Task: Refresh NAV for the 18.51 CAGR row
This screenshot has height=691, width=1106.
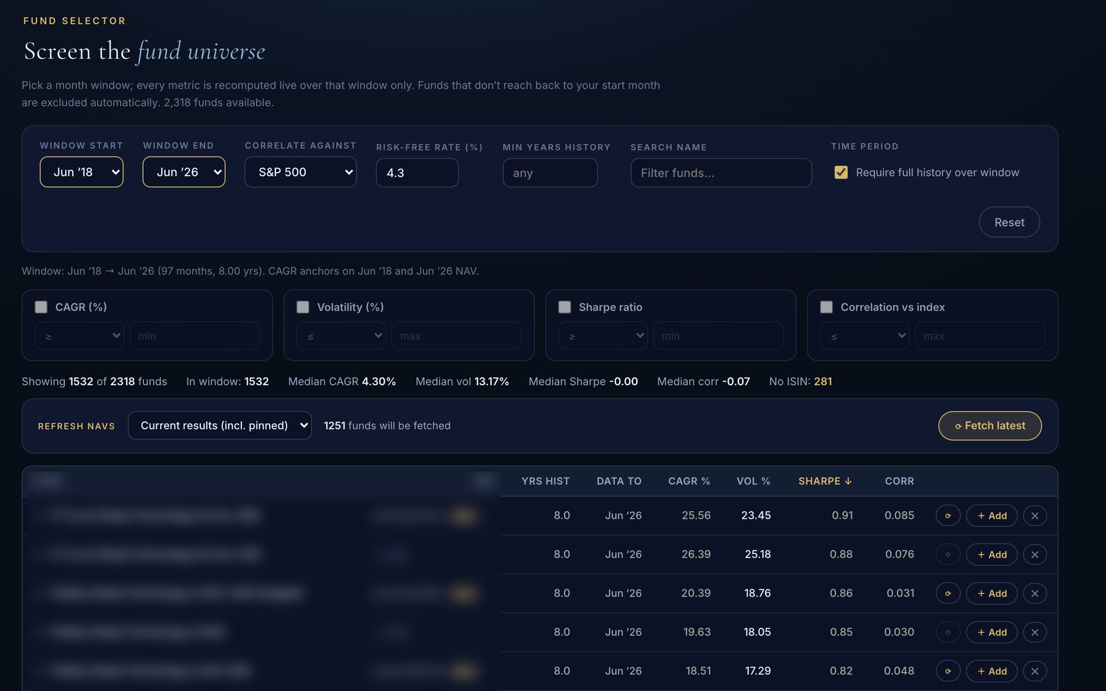Action: [948, 671]
